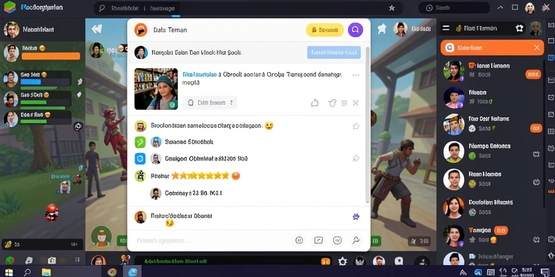This screenshot has height=277, width=555.
Task: Open settings gear in right panel header
Action: [519, 28]
